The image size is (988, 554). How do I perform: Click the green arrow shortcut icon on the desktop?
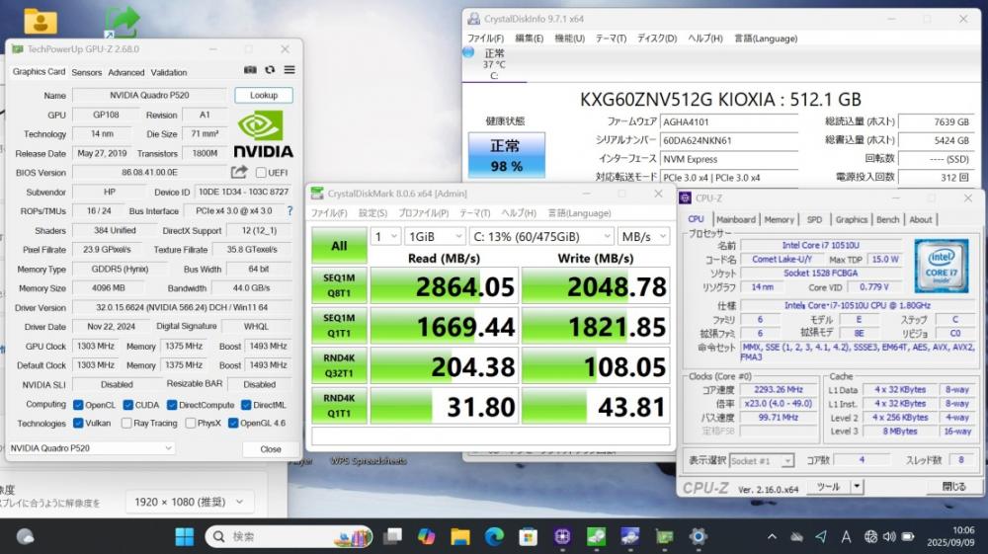[122, 22]
